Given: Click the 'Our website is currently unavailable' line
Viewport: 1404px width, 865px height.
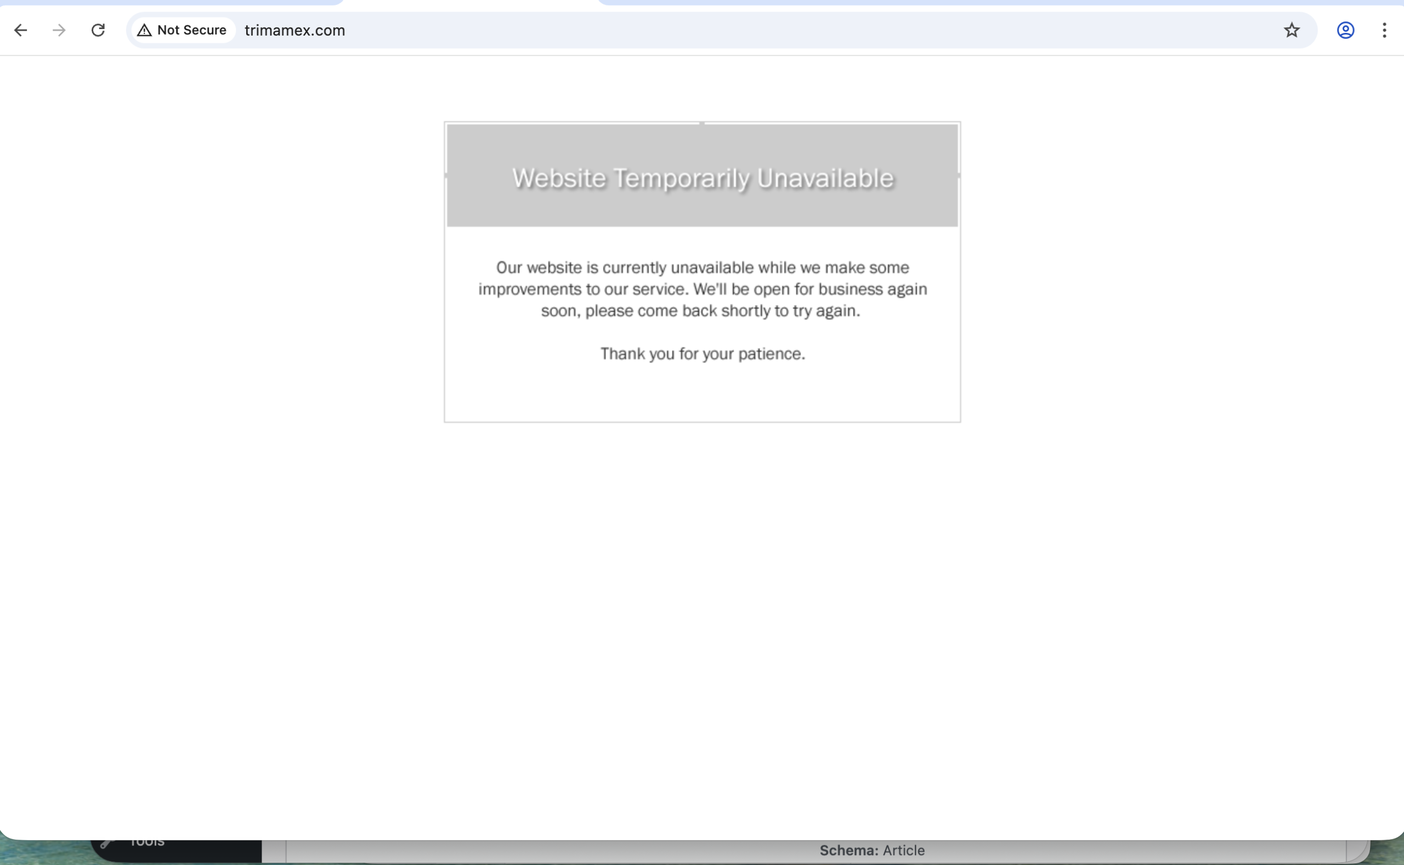Looking at the screenshot, I should pos(703,268).
